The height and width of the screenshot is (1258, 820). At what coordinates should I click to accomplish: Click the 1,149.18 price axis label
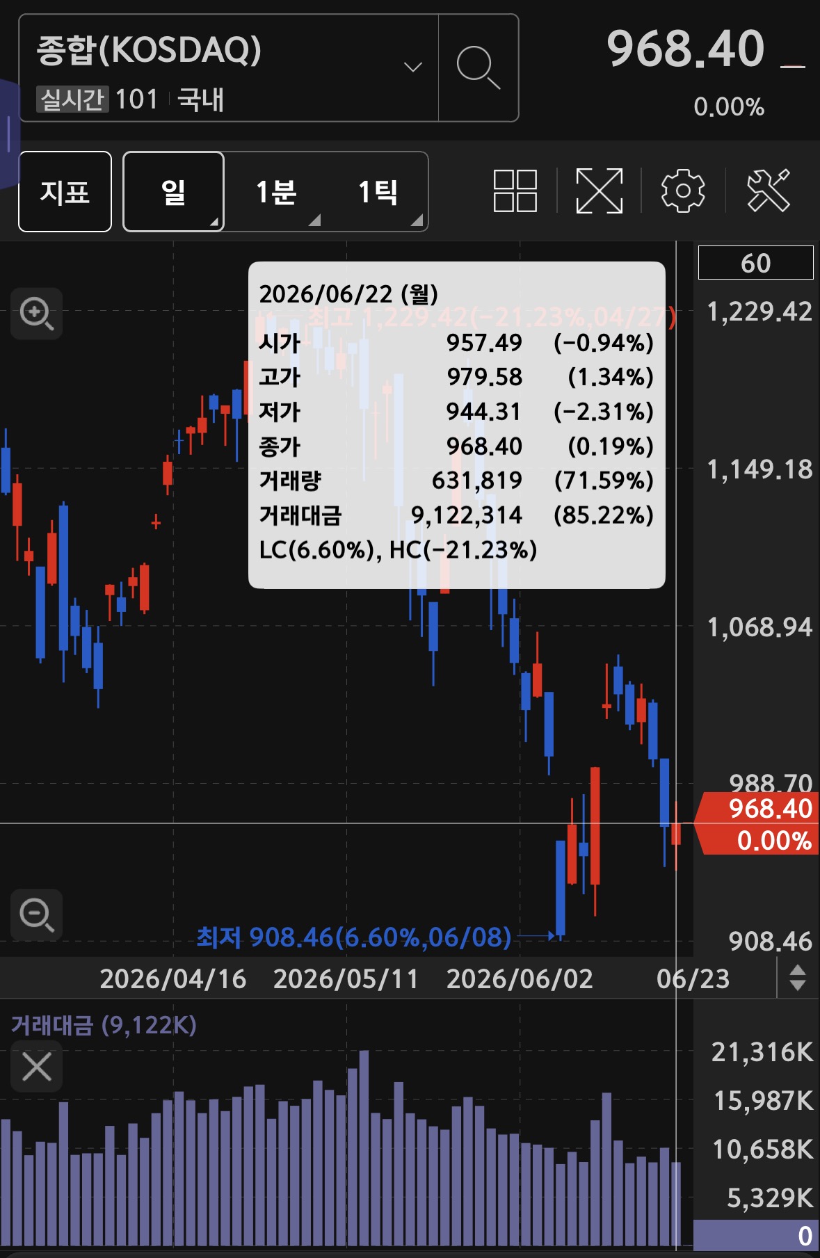pos(759,469)
